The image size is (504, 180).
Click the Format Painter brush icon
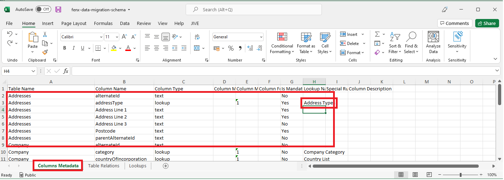pos(45,52)
